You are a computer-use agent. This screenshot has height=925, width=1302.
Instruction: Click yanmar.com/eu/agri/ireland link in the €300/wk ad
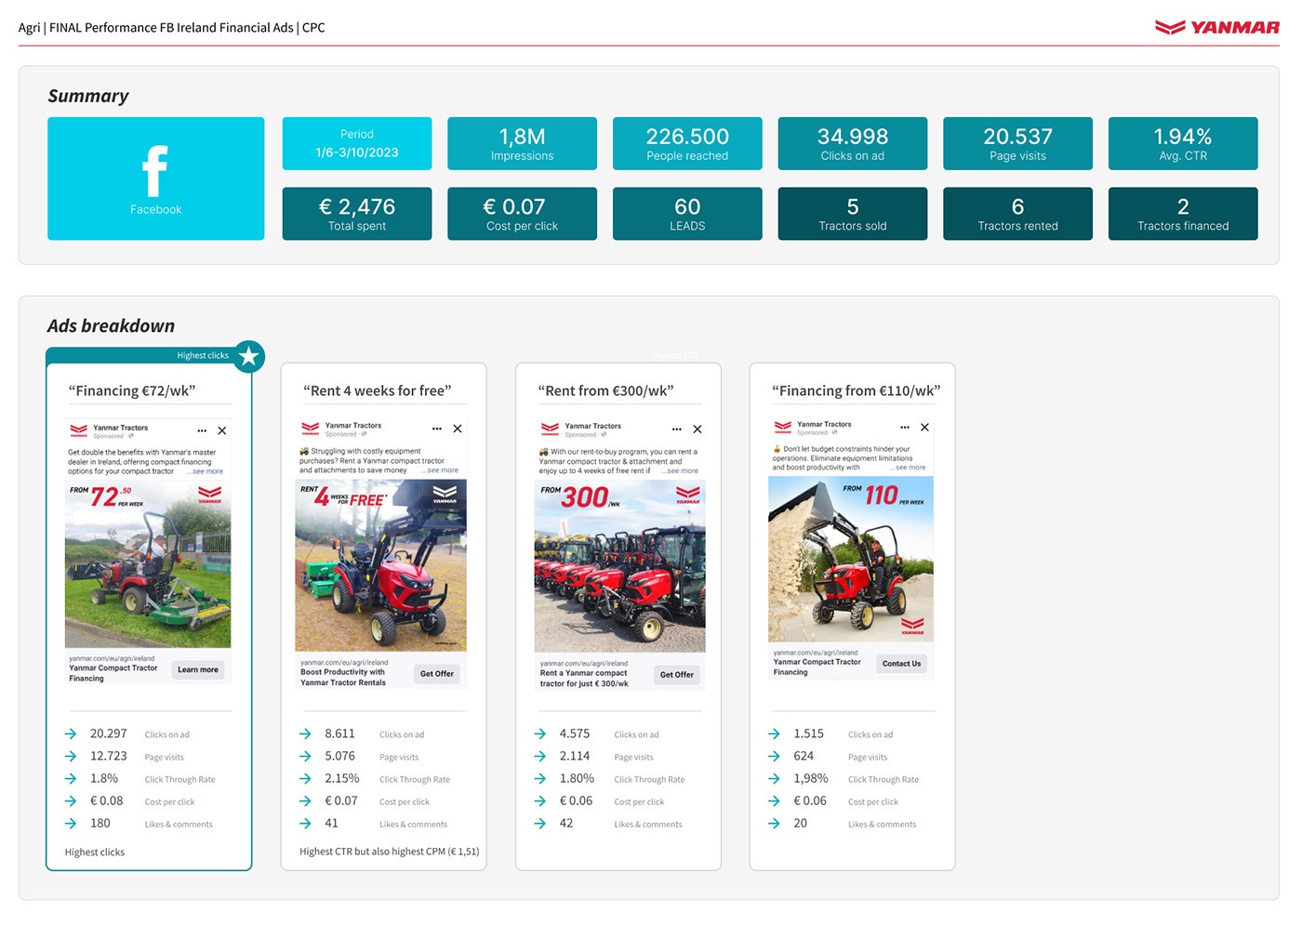tap(584, 664)
